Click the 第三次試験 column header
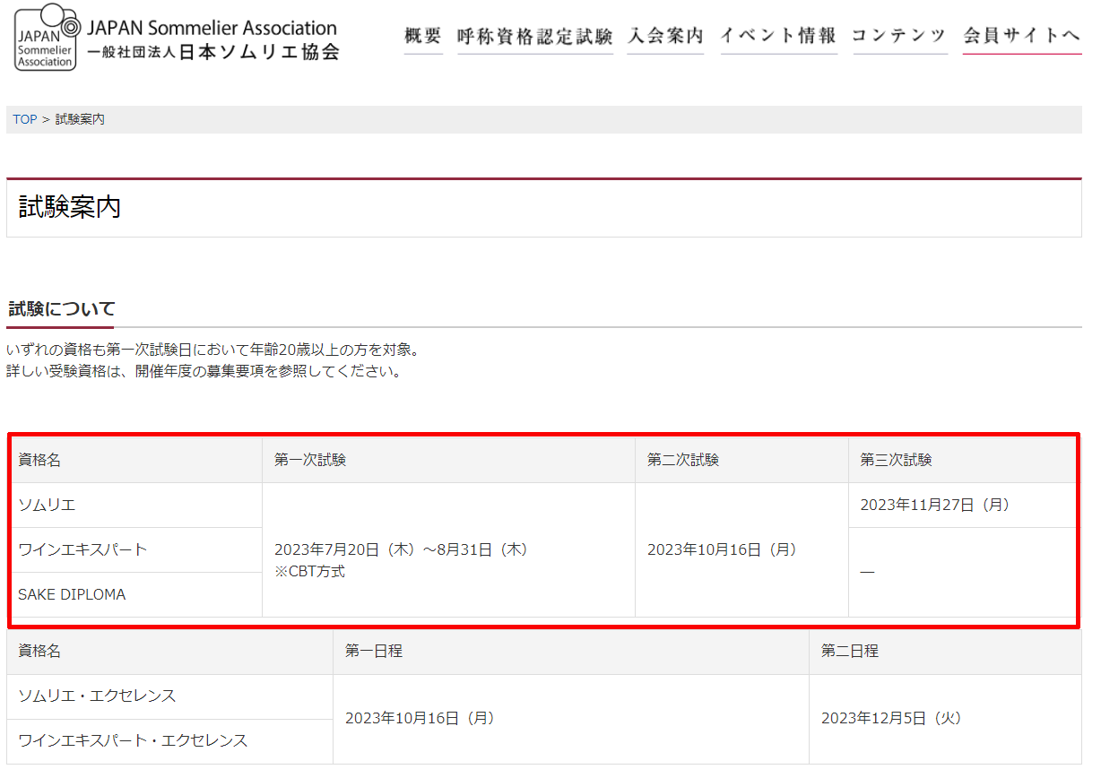 [962, 460]
